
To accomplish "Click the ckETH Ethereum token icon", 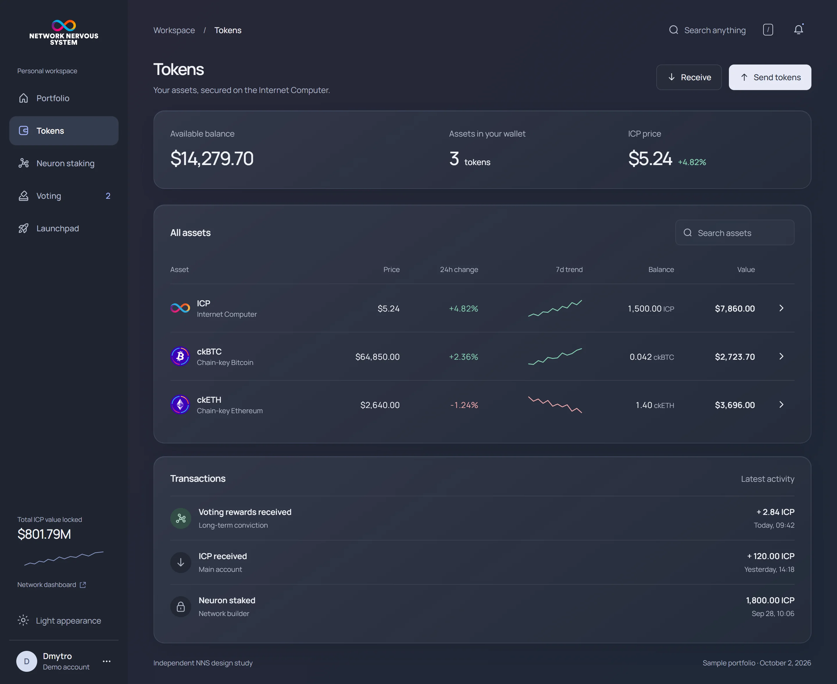I will [x=180, y=405].
